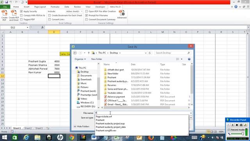Check Create Bookmark for Each Sheet
250x141 pixels.
pyautogui.click(x=50, y=15)
